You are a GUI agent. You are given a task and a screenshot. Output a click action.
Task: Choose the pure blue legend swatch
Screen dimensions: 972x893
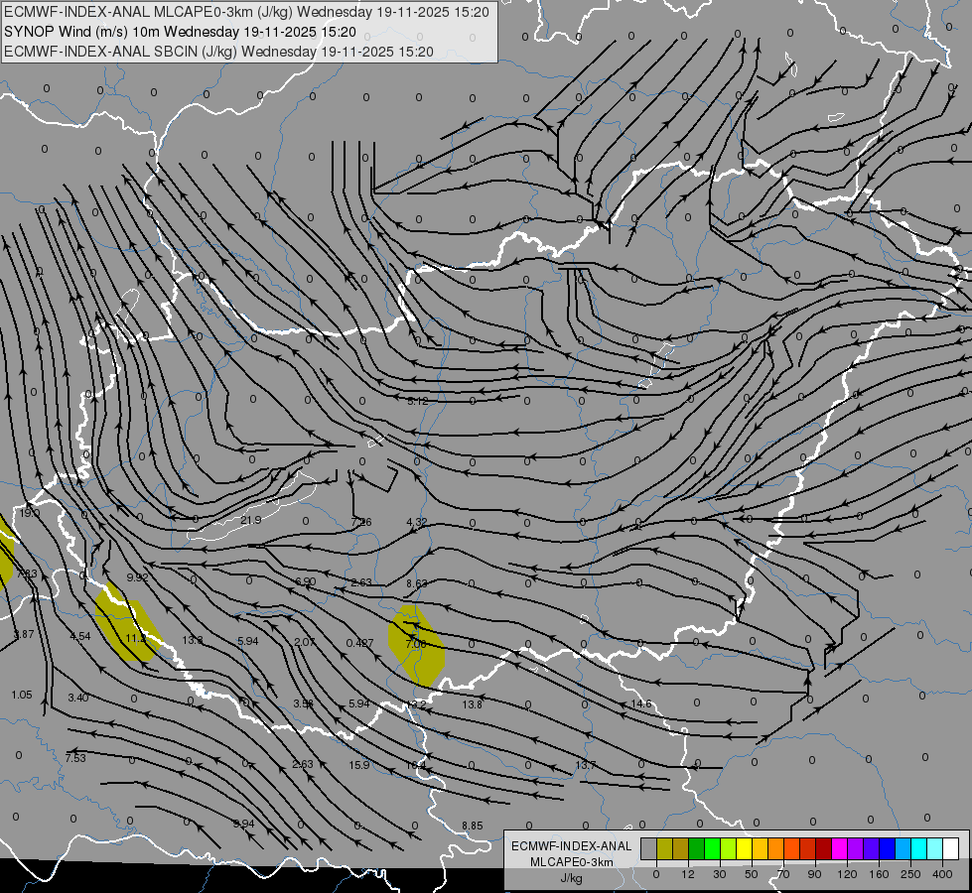tap(888, 849)
